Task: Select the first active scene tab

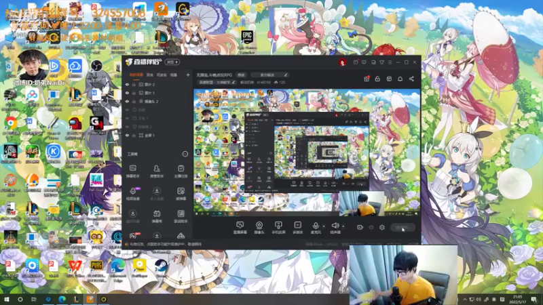Action: [136, 75]
